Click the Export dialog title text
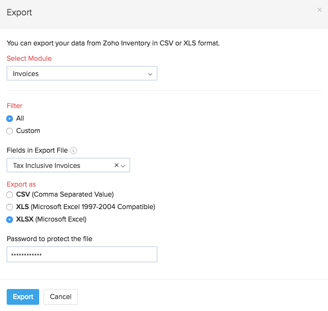This screenshot has width=328, height=311. (x=20, y=12)
